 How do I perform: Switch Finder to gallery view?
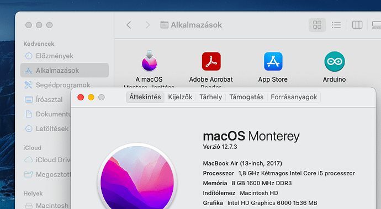377,25
